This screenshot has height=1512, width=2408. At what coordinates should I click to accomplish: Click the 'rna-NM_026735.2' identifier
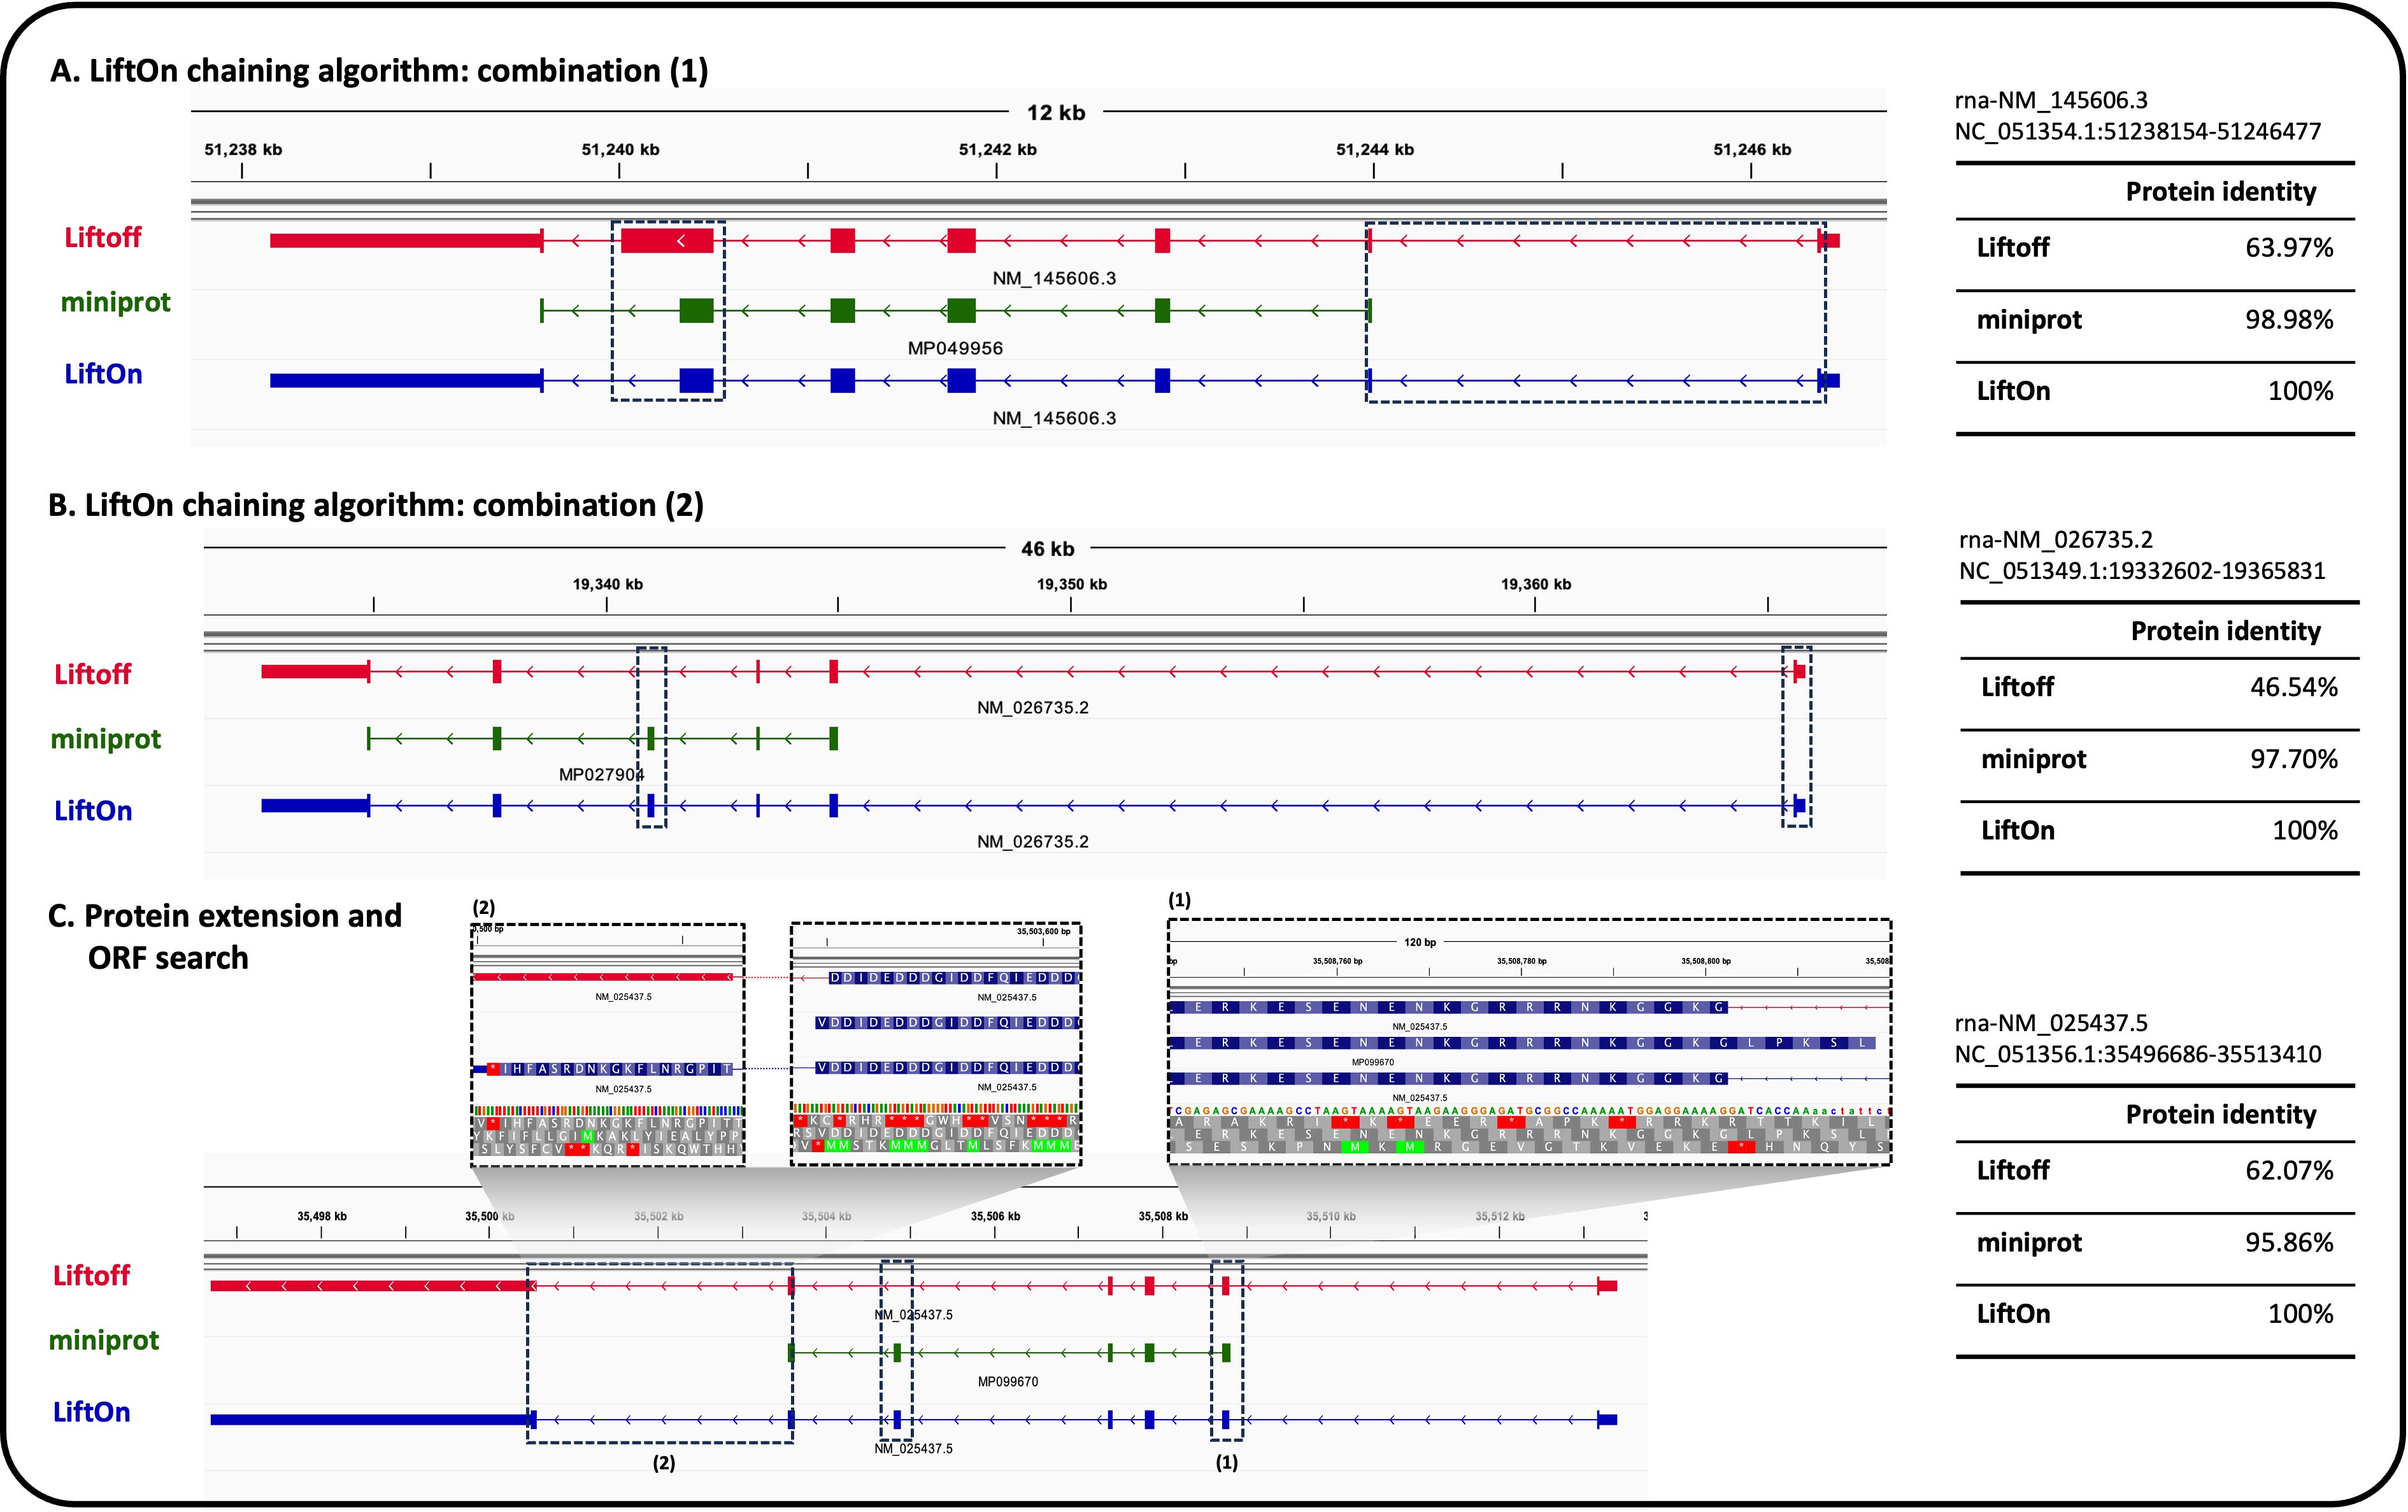2056,541
